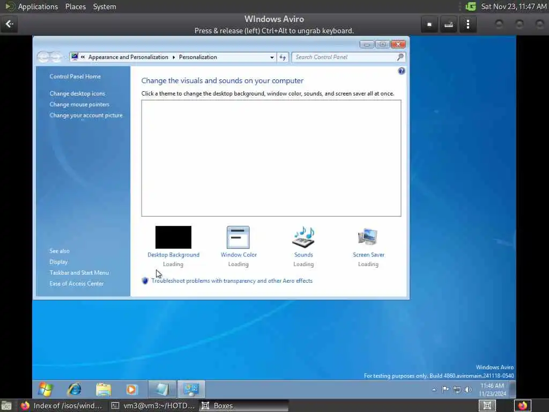The height and width of the screenshot is (412, 549).
Task: Open Troubleshoot problems with transparency link
Action: click(232, 281)
